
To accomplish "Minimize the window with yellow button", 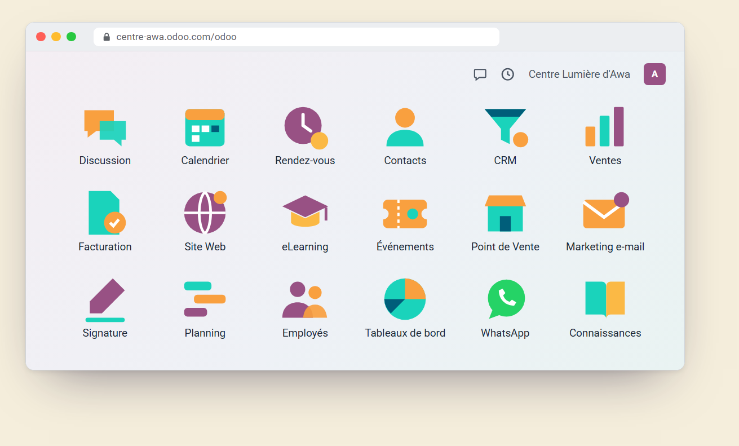I will [x=56, y=37].
